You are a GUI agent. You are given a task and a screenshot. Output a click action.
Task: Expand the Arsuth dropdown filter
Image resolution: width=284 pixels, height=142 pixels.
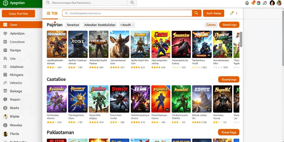[x=127, y=25]
